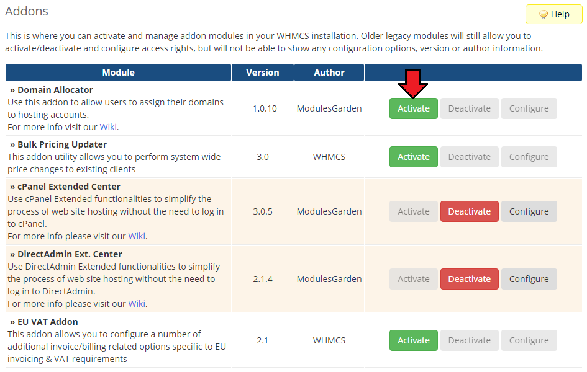Screen dimensions: 587x372
Task: Open the Wiki link under cPanel Extended Center
Action: point(137,236)
